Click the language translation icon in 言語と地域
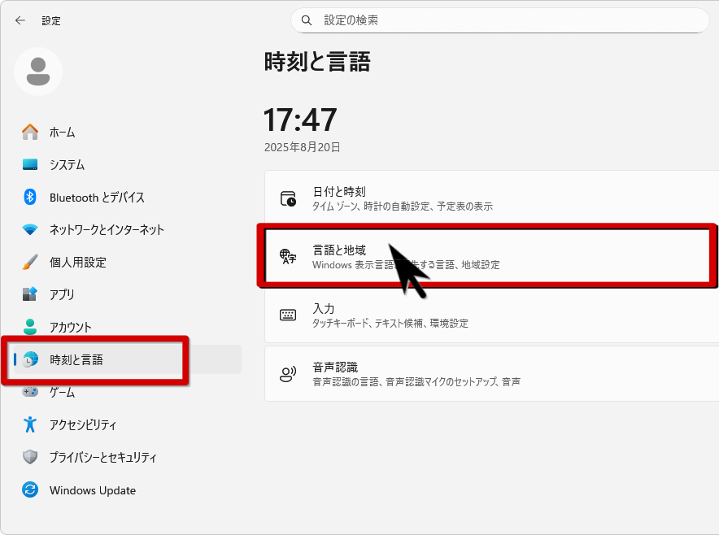The height and width of the screenshot is (535, 719). click(289, 254)
